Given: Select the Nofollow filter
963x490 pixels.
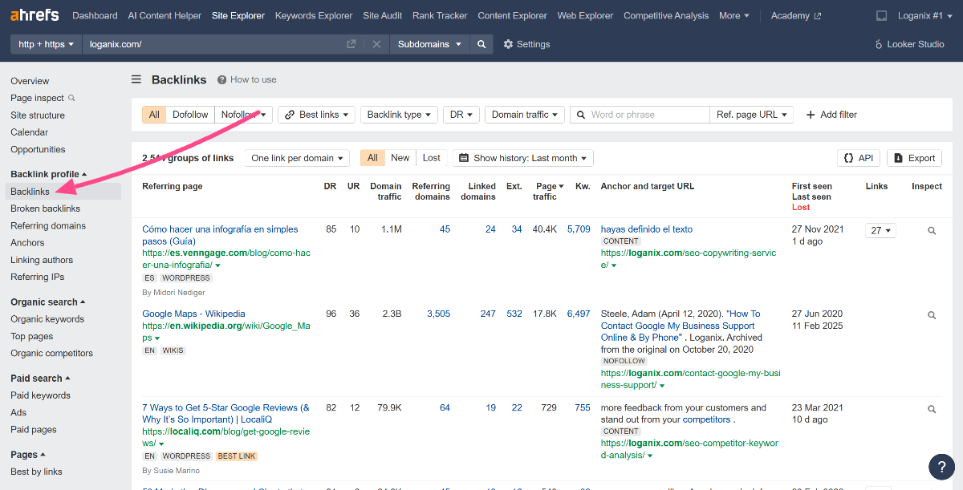Looking at the screenshot, I should pos(244,115).
